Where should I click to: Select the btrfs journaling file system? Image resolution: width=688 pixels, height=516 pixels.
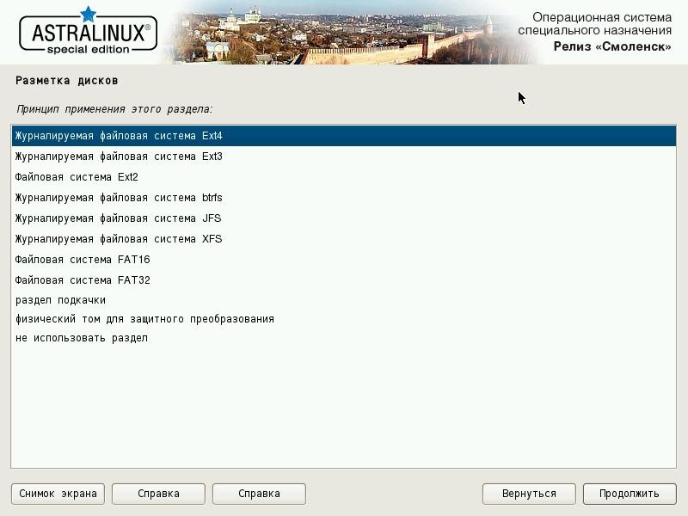343,198
